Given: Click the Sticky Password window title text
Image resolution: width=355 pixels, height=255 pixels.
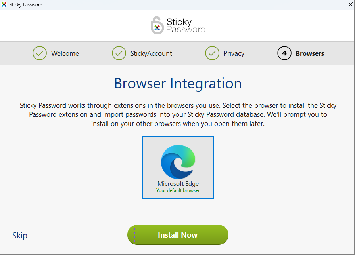Looking at the screenshot, I should pyautogui.click(x=25, y=4).
